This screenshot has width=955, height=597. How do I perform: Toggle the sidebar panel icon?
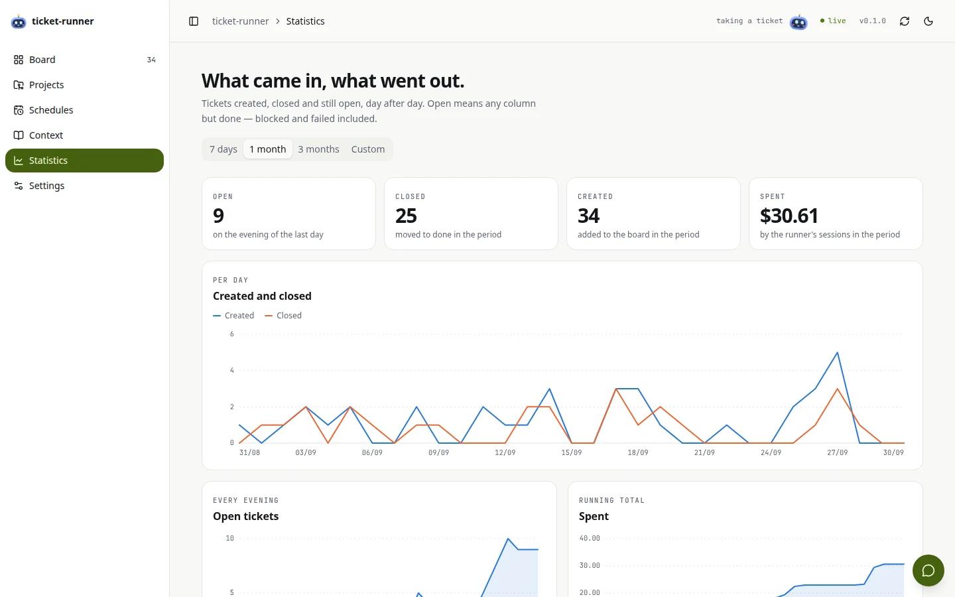coord(194,21)
